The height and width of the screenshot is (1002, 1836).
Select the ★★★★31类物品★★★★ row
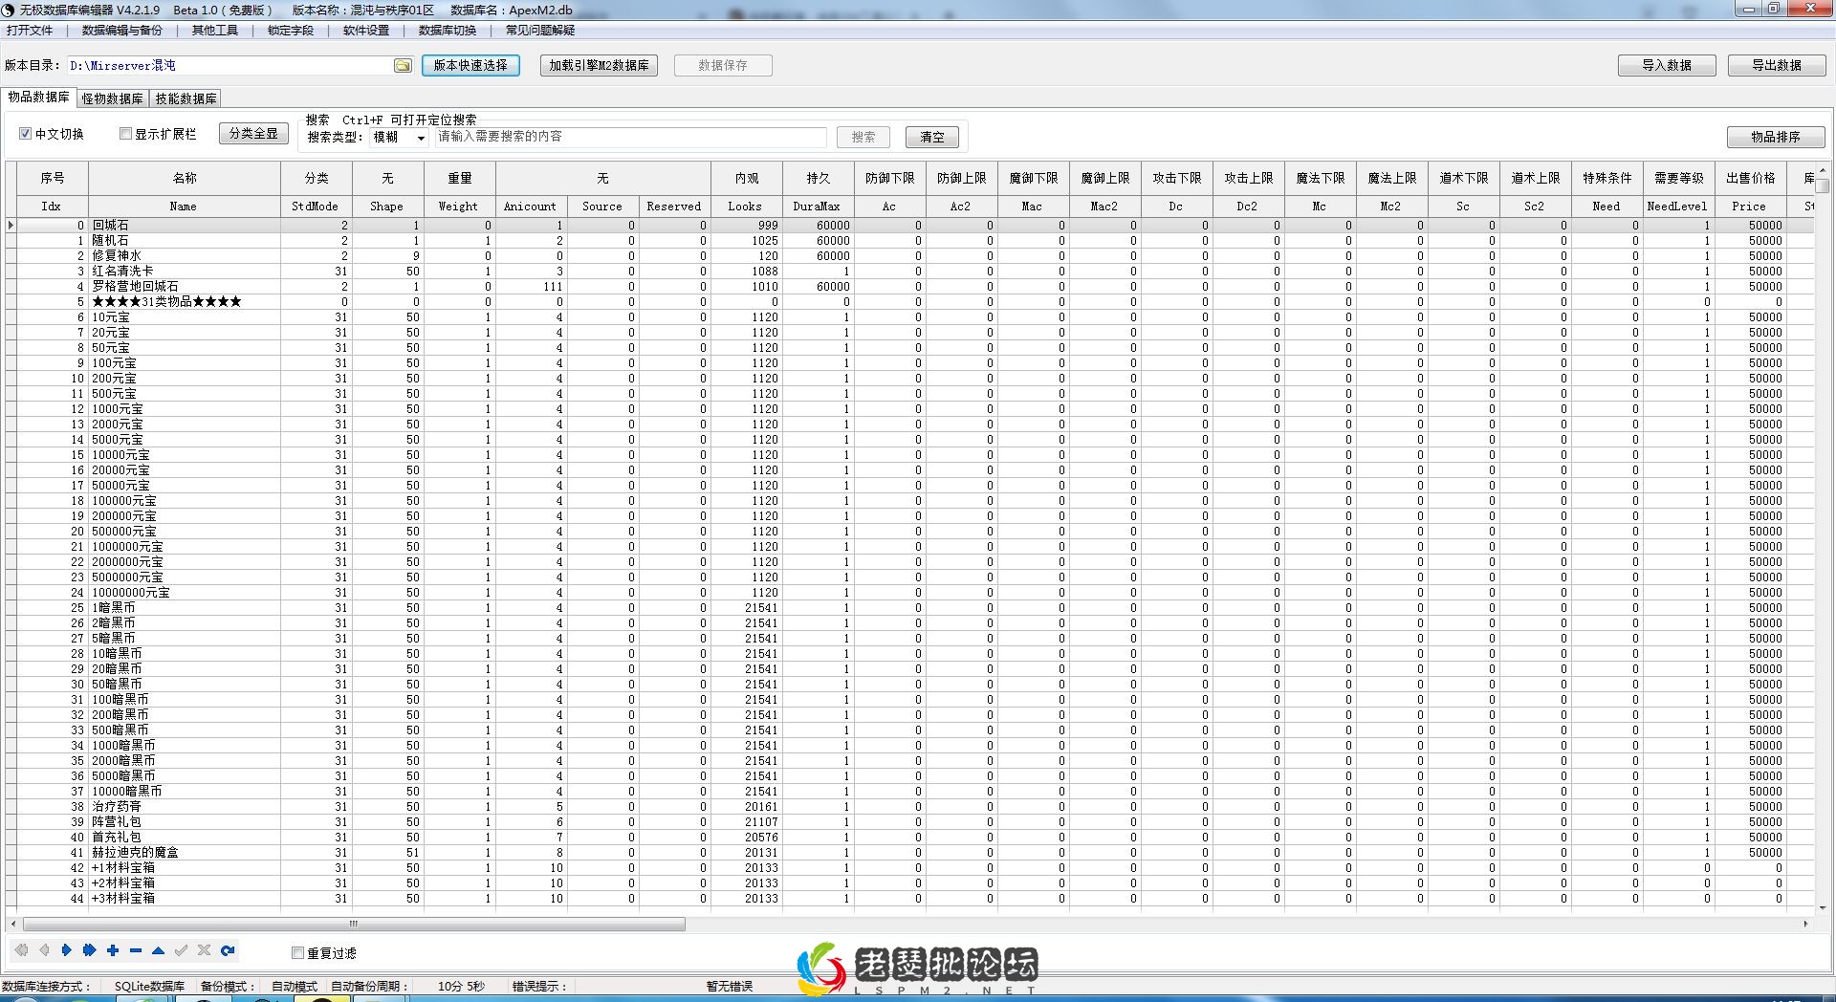pos(908,302)
